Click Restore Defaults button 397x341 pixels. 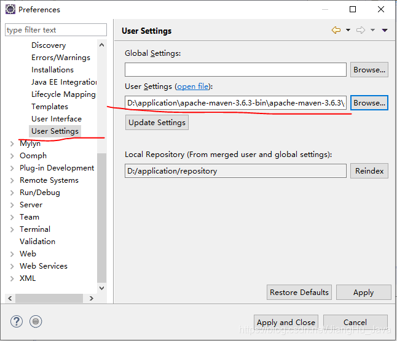click(x=299, y=293)
